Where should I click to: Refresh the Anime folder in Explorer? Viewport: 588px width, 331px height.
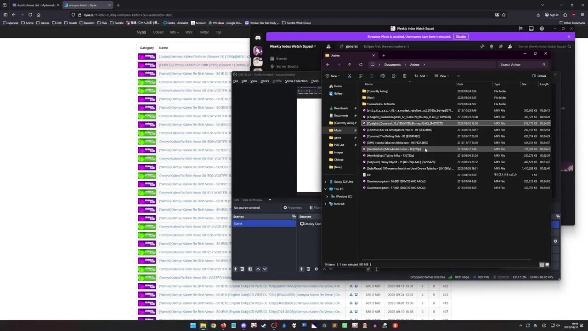tap(361, 65)
